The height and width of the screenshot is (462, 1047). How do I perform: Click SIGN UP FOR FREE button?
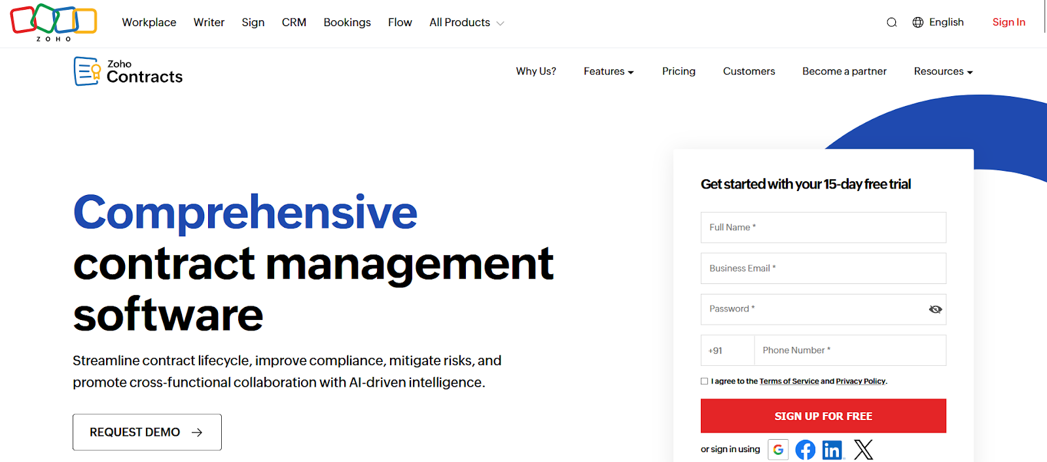(x=823, y=416)
